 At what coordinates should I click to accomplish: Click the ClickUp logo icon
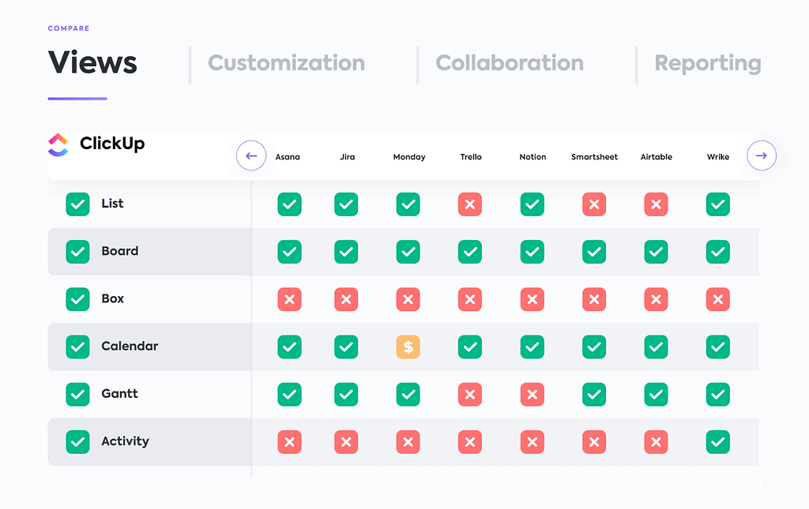(58, 144)
